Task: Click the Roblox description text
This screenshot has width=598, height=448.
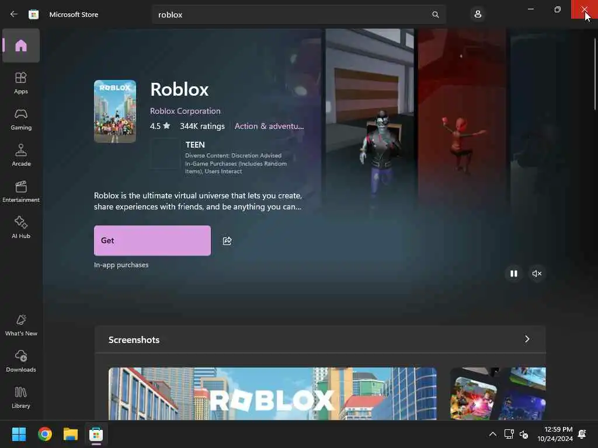Action: 198,201
